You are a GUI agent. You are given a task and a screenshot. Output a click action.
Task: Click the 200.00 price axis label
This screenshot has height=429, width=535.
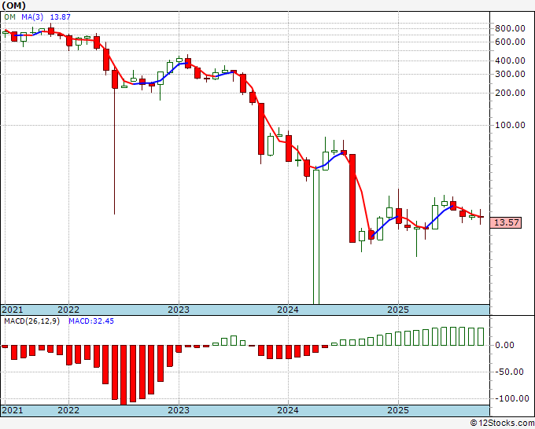(x=510, y=93)
